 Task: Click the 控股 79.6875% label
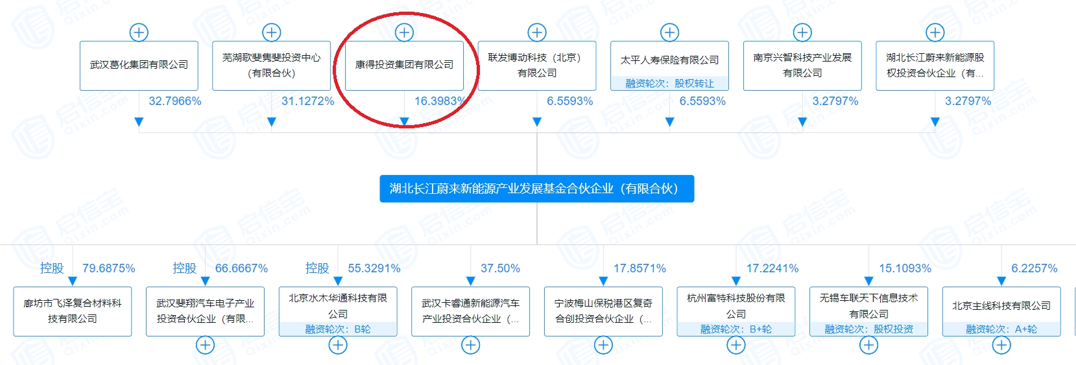click(x=88, y=268)
